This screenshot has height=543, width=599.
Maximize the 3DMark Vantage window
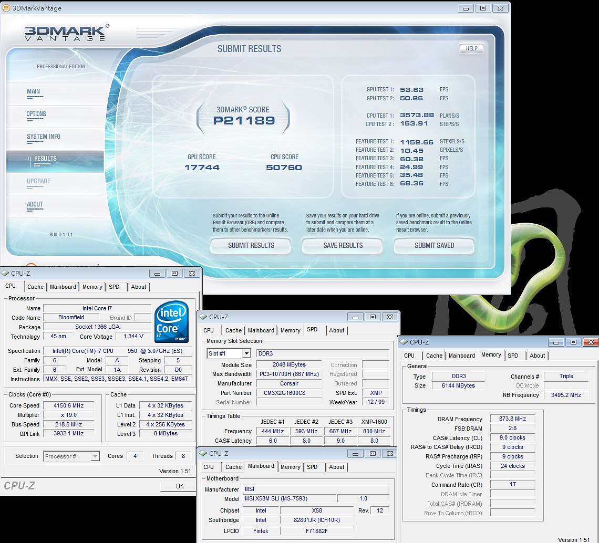click(x=483, y=8)
